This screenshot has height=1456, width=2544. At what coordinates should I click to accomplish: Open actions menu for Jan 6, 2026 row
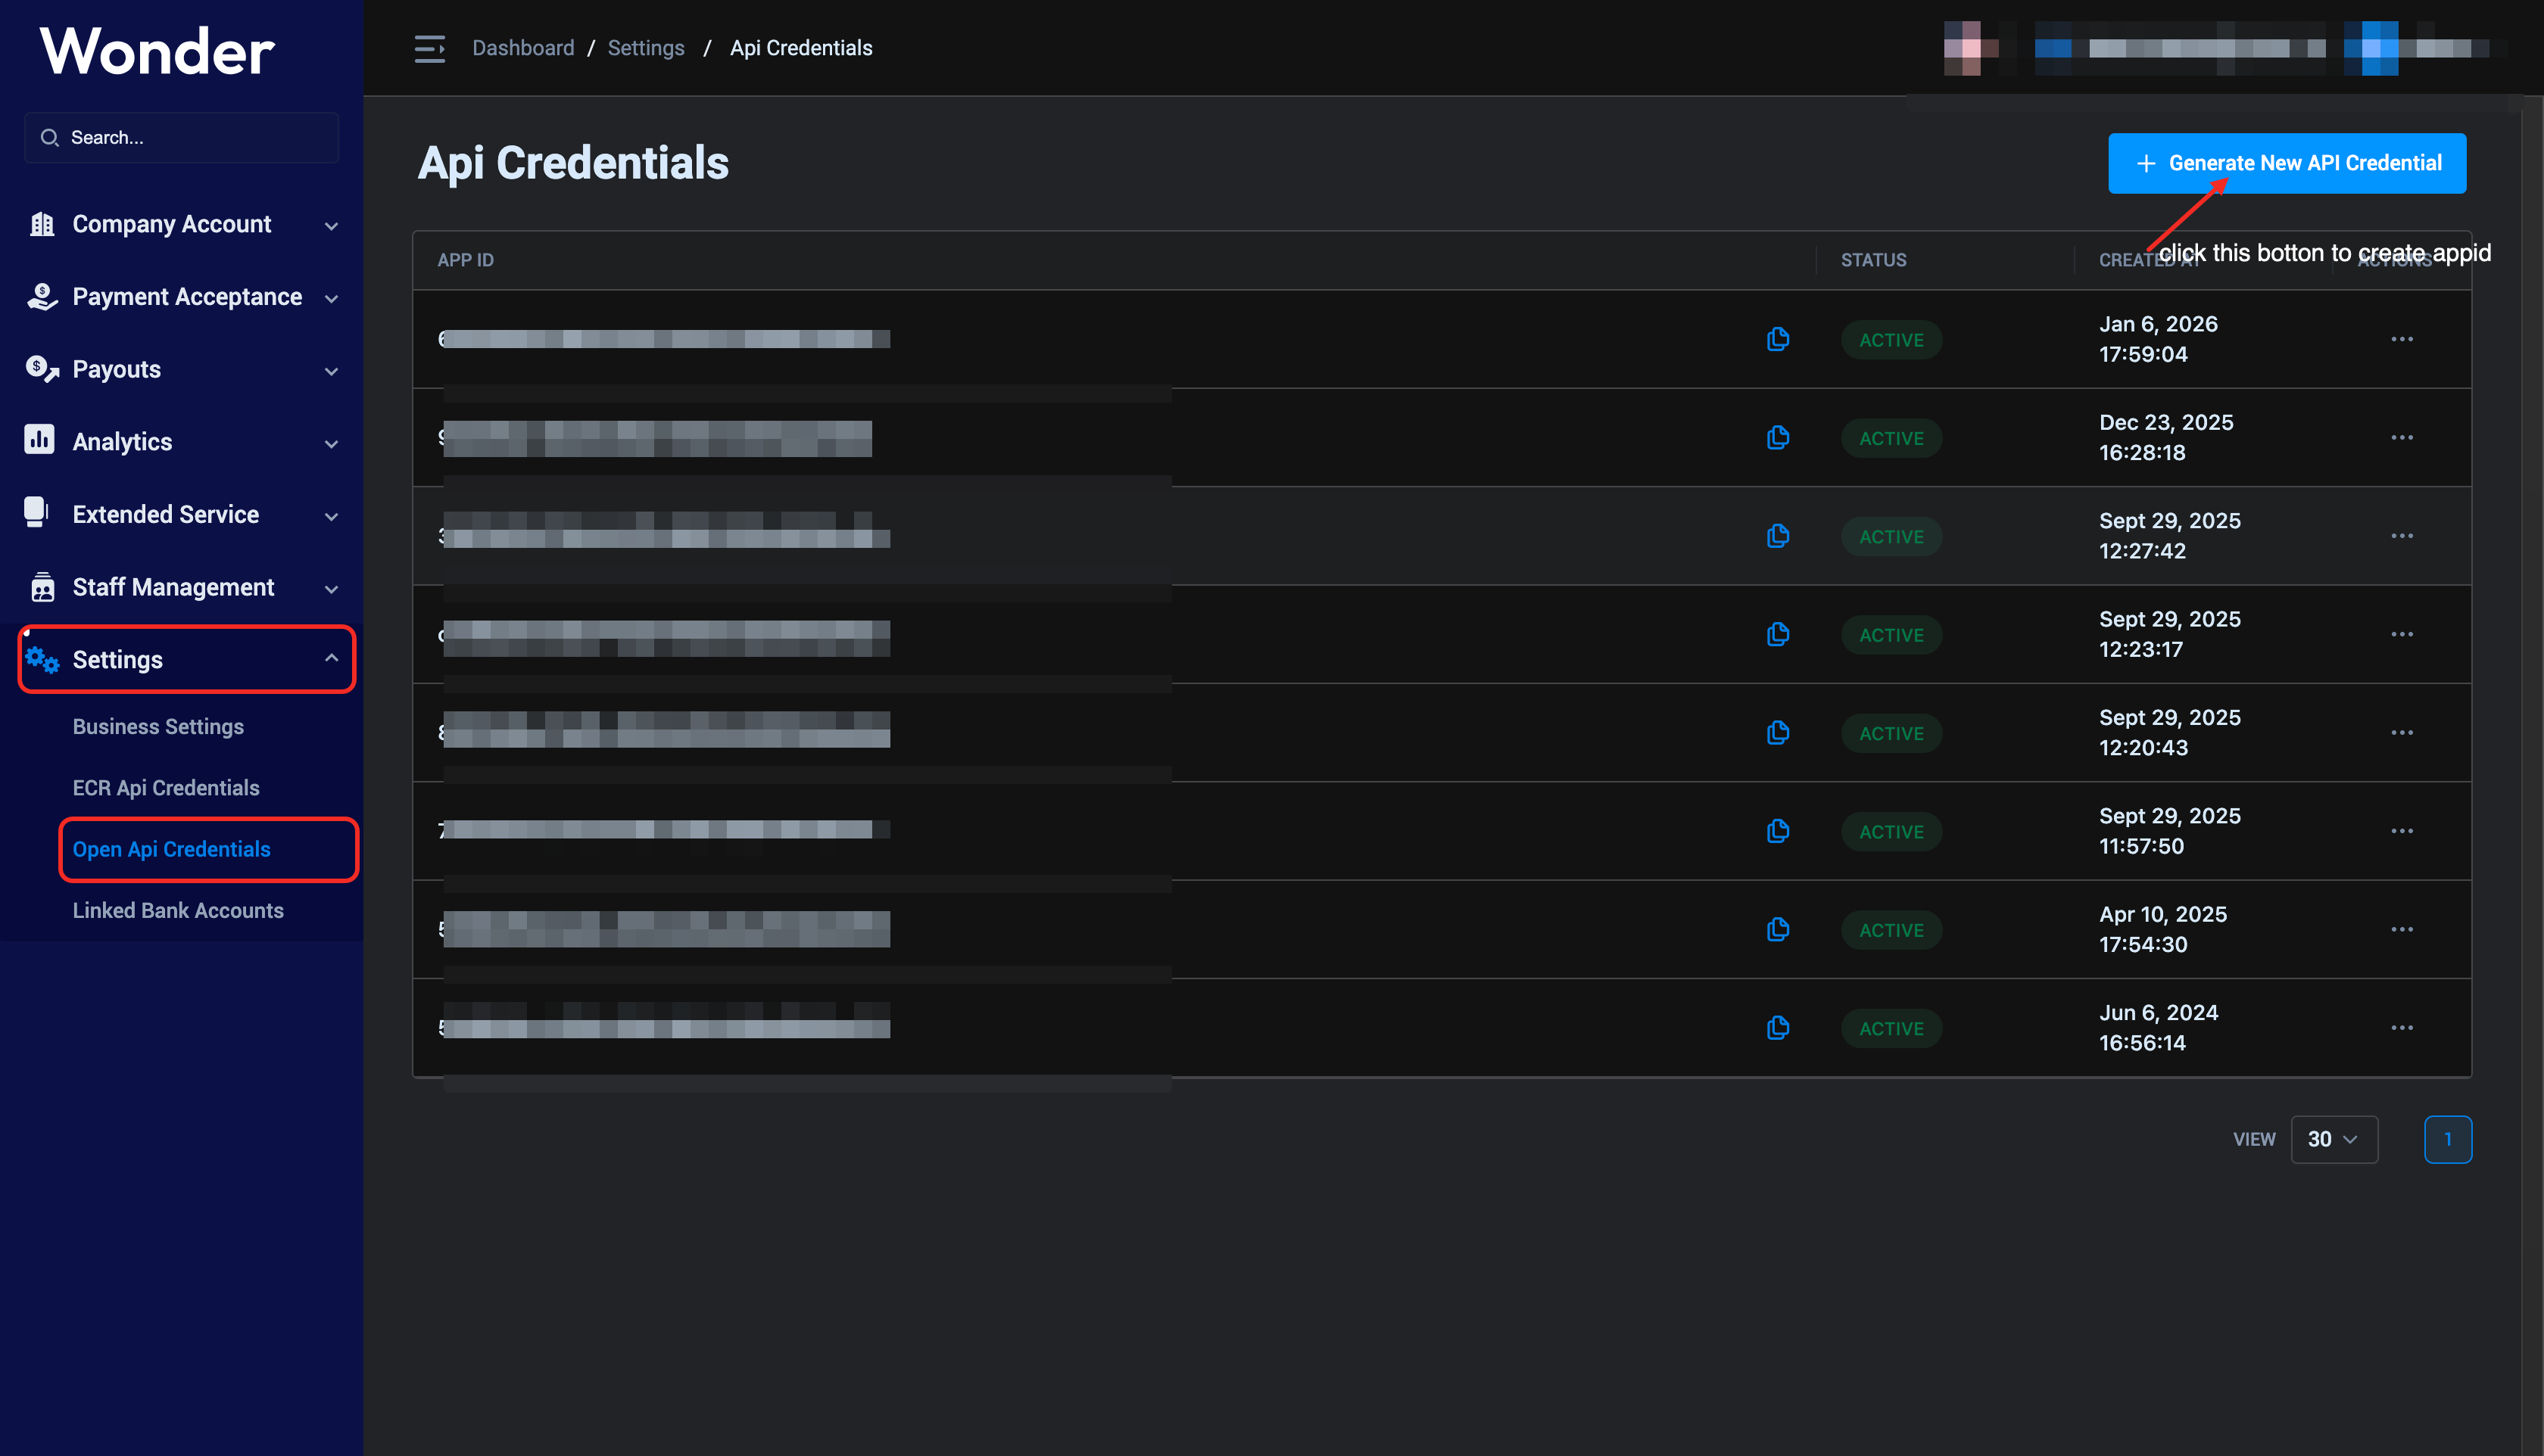click(x=2401, y=339)
